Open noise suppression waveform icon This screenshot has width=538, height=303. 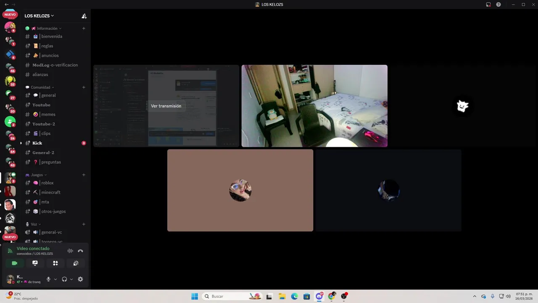(70, 251)
